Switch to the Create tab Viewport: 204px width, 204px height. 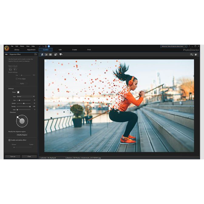(75, 50)
